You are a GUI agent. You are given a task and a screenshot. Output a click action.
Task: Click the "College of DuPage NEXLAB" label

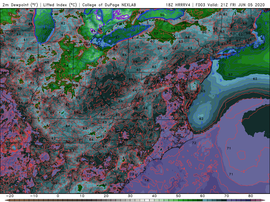click(x=109, y=5)
